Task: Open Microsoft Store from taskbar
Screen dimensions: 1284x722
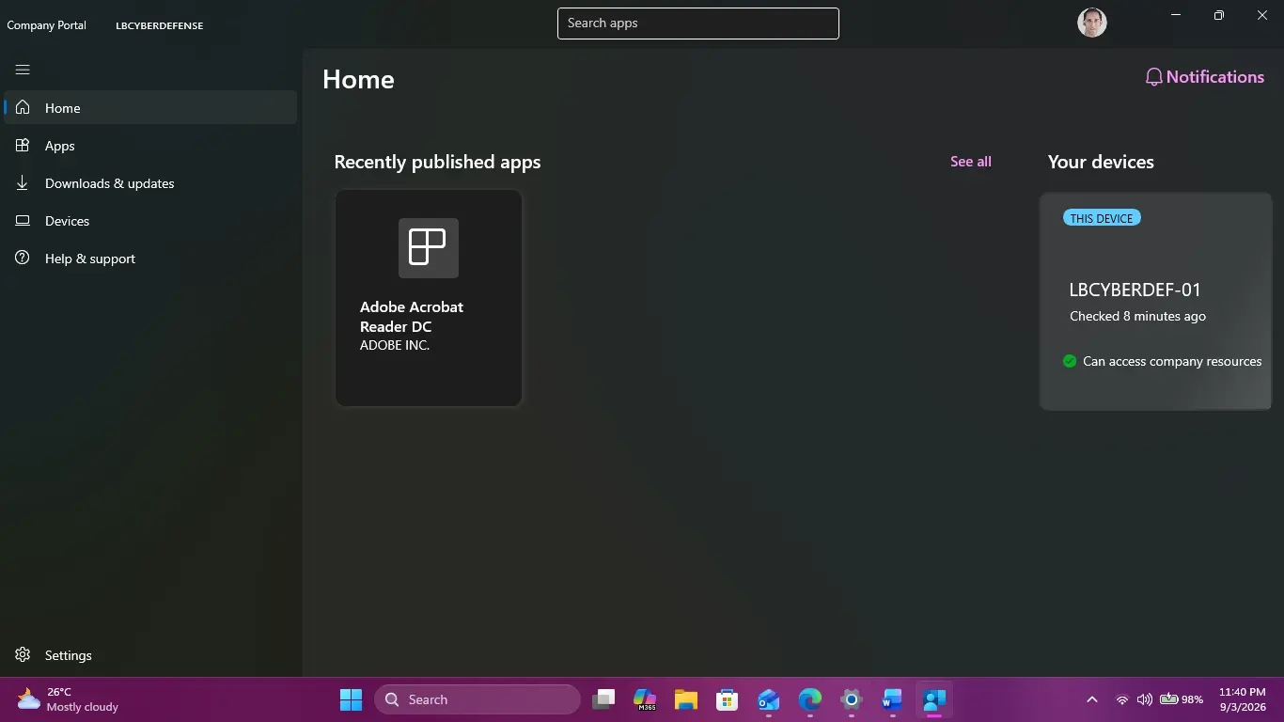Action: point(727,699)
